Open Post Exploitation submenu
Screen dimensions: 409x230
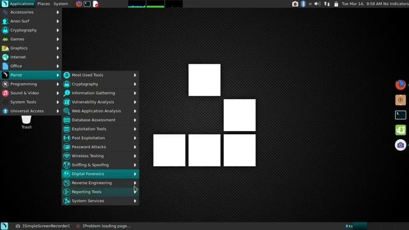click(x=100, y=138)
